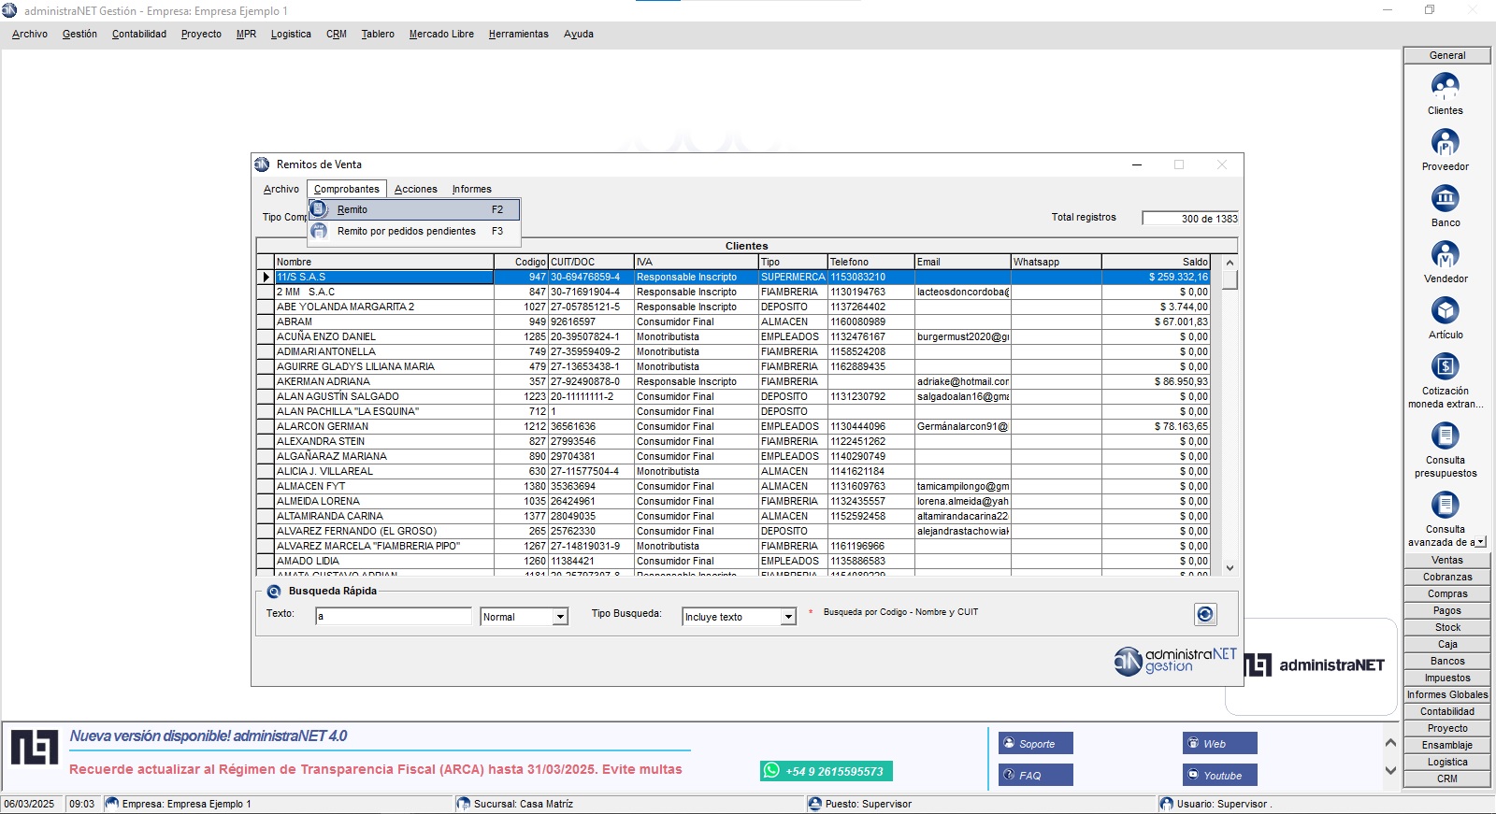Open the Gestión menu
1496x814 pixels.
[79, 35]
